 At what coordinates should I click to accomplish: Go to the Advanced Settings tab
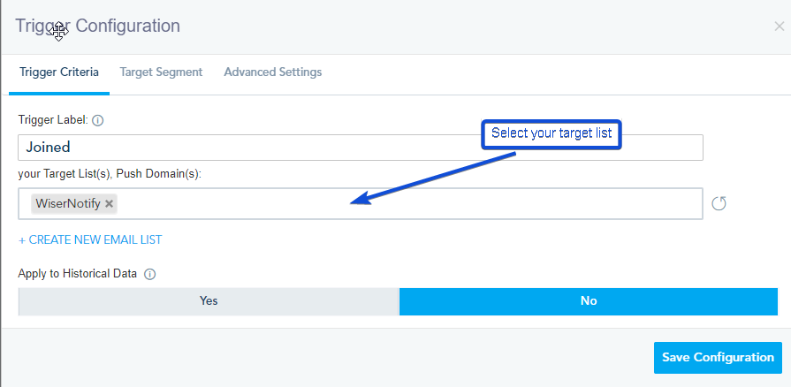click(273, 72)
